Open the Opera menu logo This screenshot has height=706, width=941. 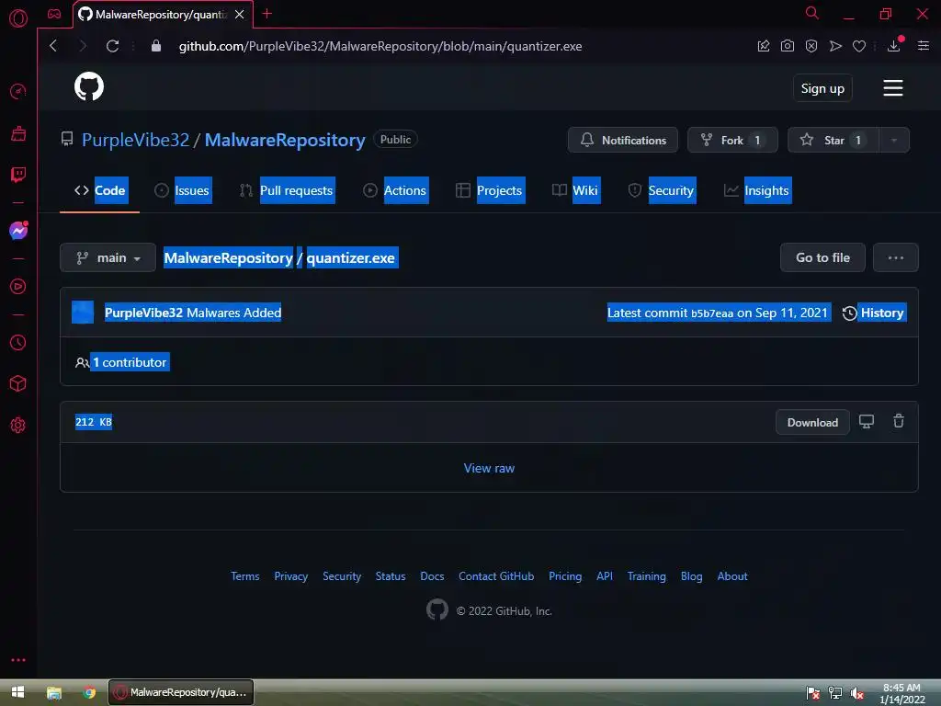coord(18,18)
